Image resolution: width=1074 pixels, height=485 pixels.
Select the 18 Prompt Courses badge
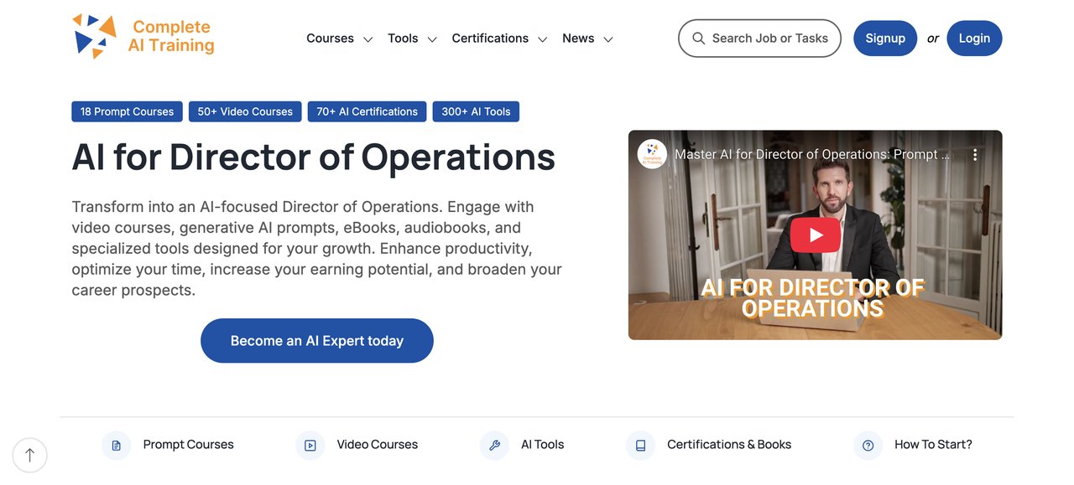tap(127, 111)
